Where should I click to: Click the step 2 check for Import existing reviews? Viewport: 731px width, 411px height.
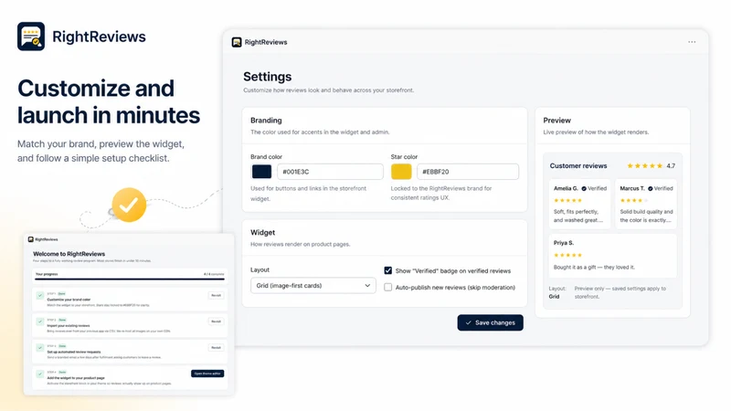coord(40,321)
